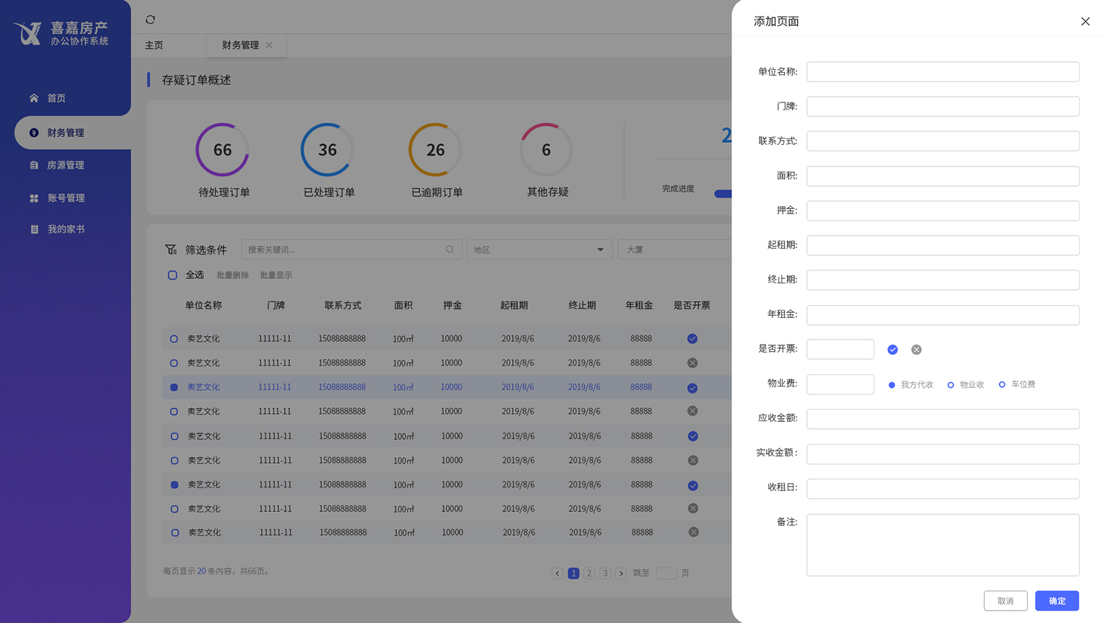Click the filter icon beside 筛选条件
This screenshot has width=1108, height=623.
[x=171, y=249]
